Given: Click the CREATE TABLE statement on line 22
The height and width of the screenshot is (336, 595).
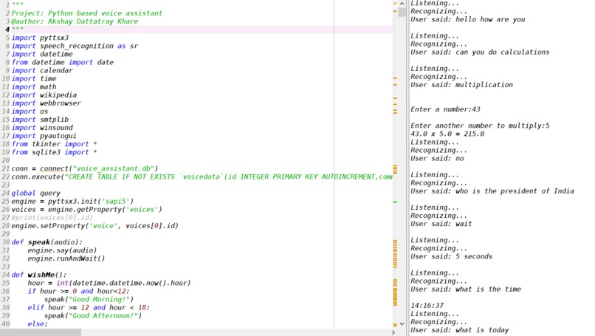Looking at the screenshot, I should click(202, 177).
